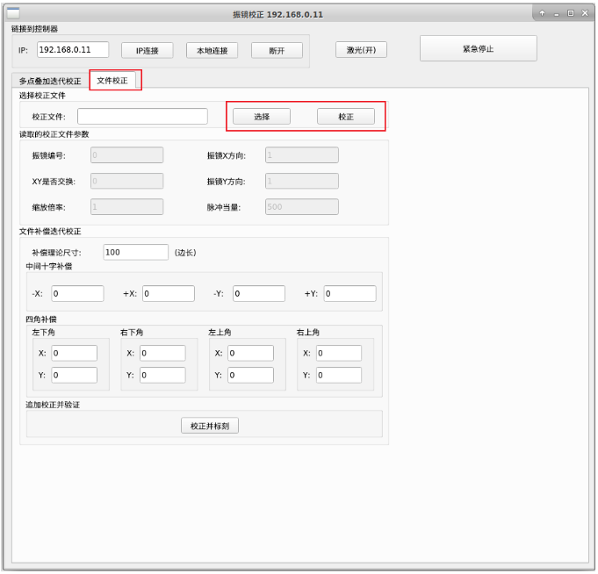This screenshot has width=598, height=574.
Task: Click the 读取的校正文件参数 group label
Action: click(54, 134)
